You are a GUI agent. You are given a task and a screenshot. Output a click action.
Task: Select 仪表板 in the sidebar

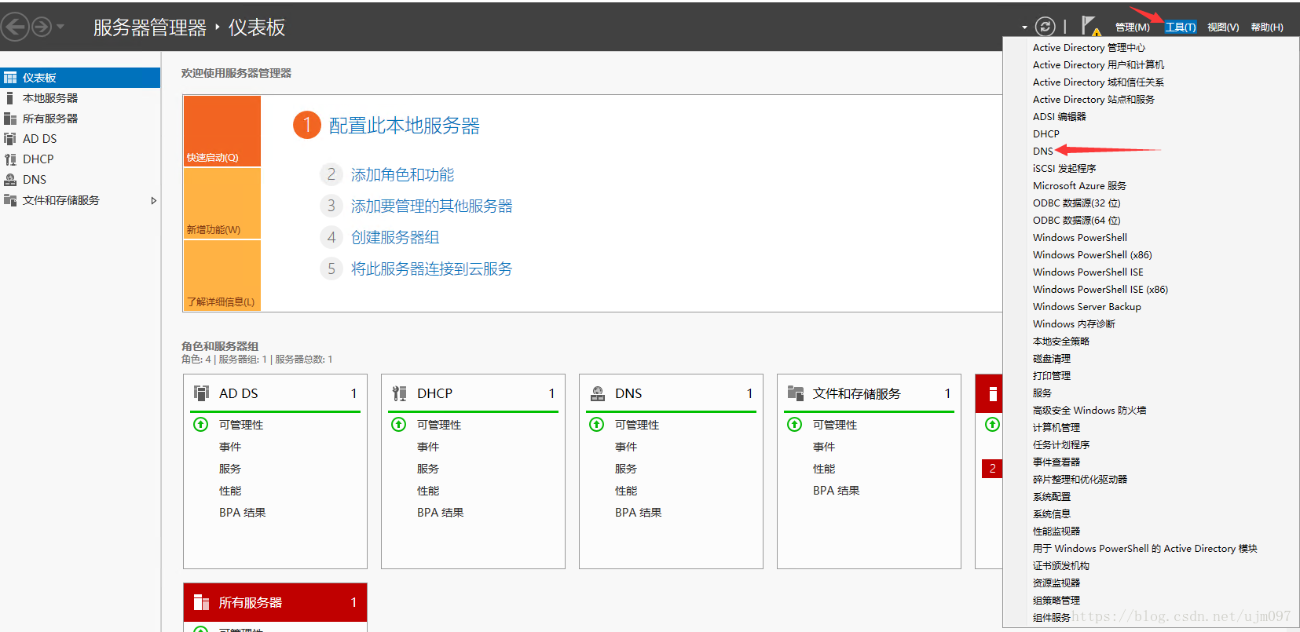[x=80, y=78]
